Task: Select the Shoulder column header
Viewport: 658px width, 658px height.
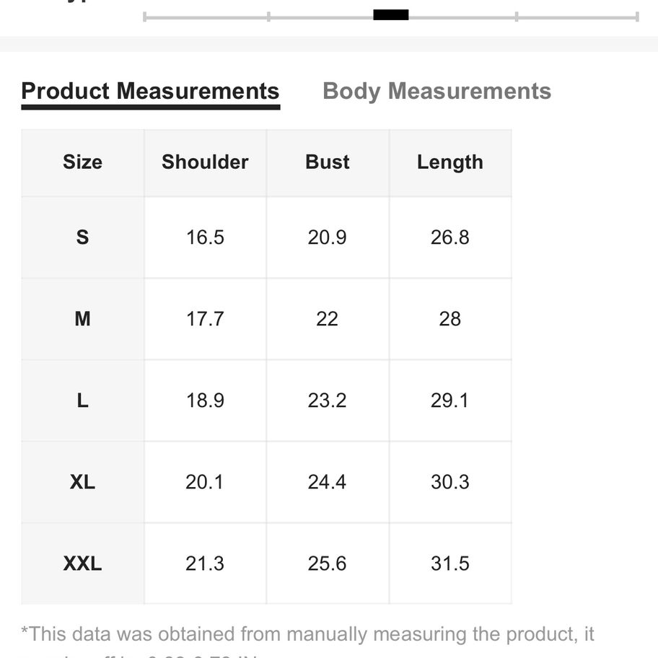Action: click(205, 162)
